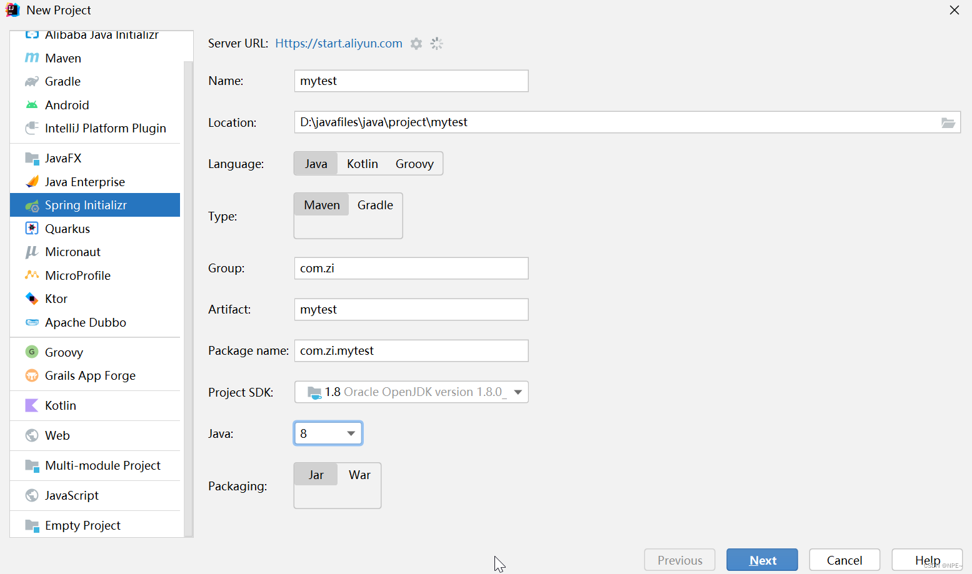The height and width of the screenshot is (574, 972).
Task: Select Java as the language
Action: pos(316,164)
